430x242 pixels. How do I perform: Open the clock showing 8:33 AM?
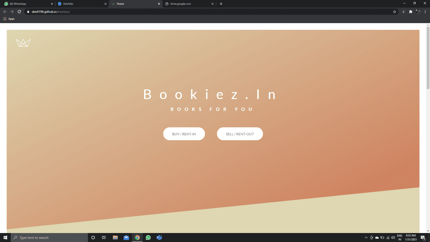pyautogui.click(x=411, y=238)
